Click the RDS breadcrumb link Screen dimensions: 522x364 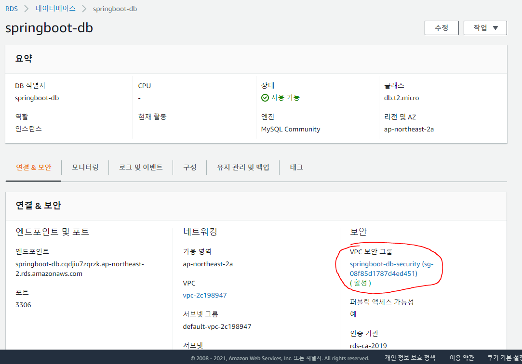click(x=12, y=9)
